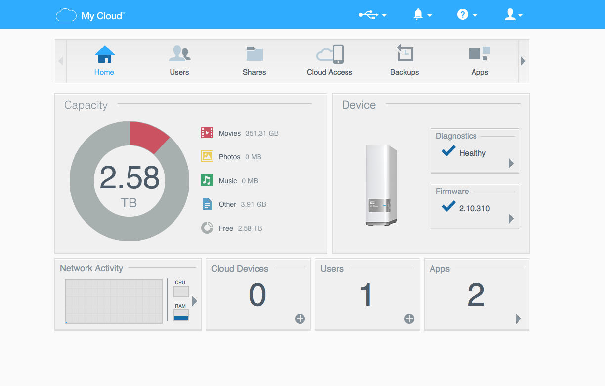Open the Cloud Access tab
The image size is (605, 386).
click(x=330, y=61)
